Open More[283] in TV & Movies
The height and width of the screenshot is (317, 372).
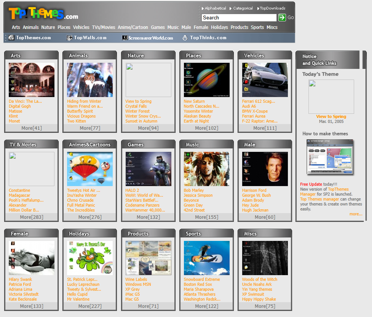(32, 217)
